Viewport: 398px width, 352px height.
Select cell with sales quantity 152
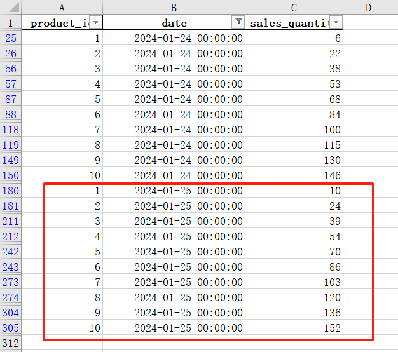[294, 328]
